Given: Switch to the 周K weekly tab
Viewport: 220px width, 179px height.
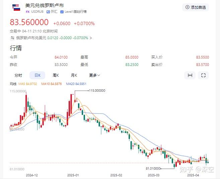Looking at the screenshot, I should (x=56, y=75).
